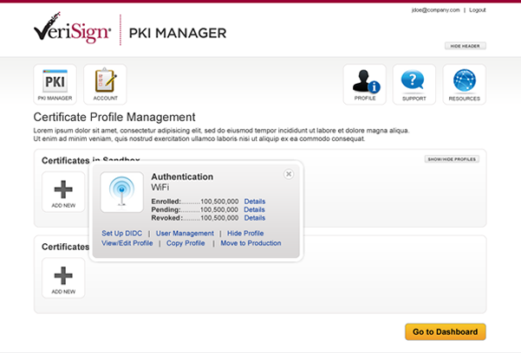Viewport: 521px width, 353px height.
Task: Click Move to Production link
Action: (251, 243)
